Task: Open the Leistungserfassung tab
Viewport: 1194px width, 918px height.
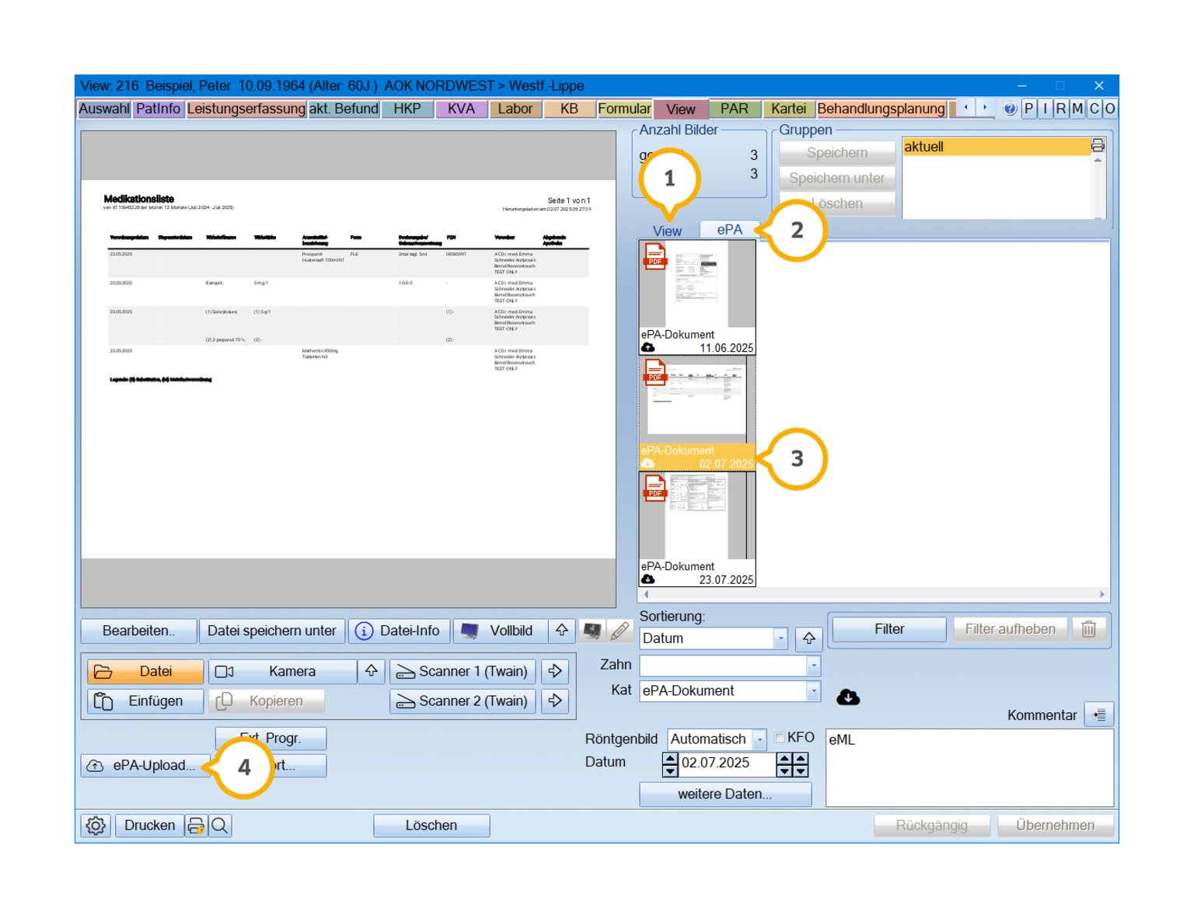Action: 246,109
